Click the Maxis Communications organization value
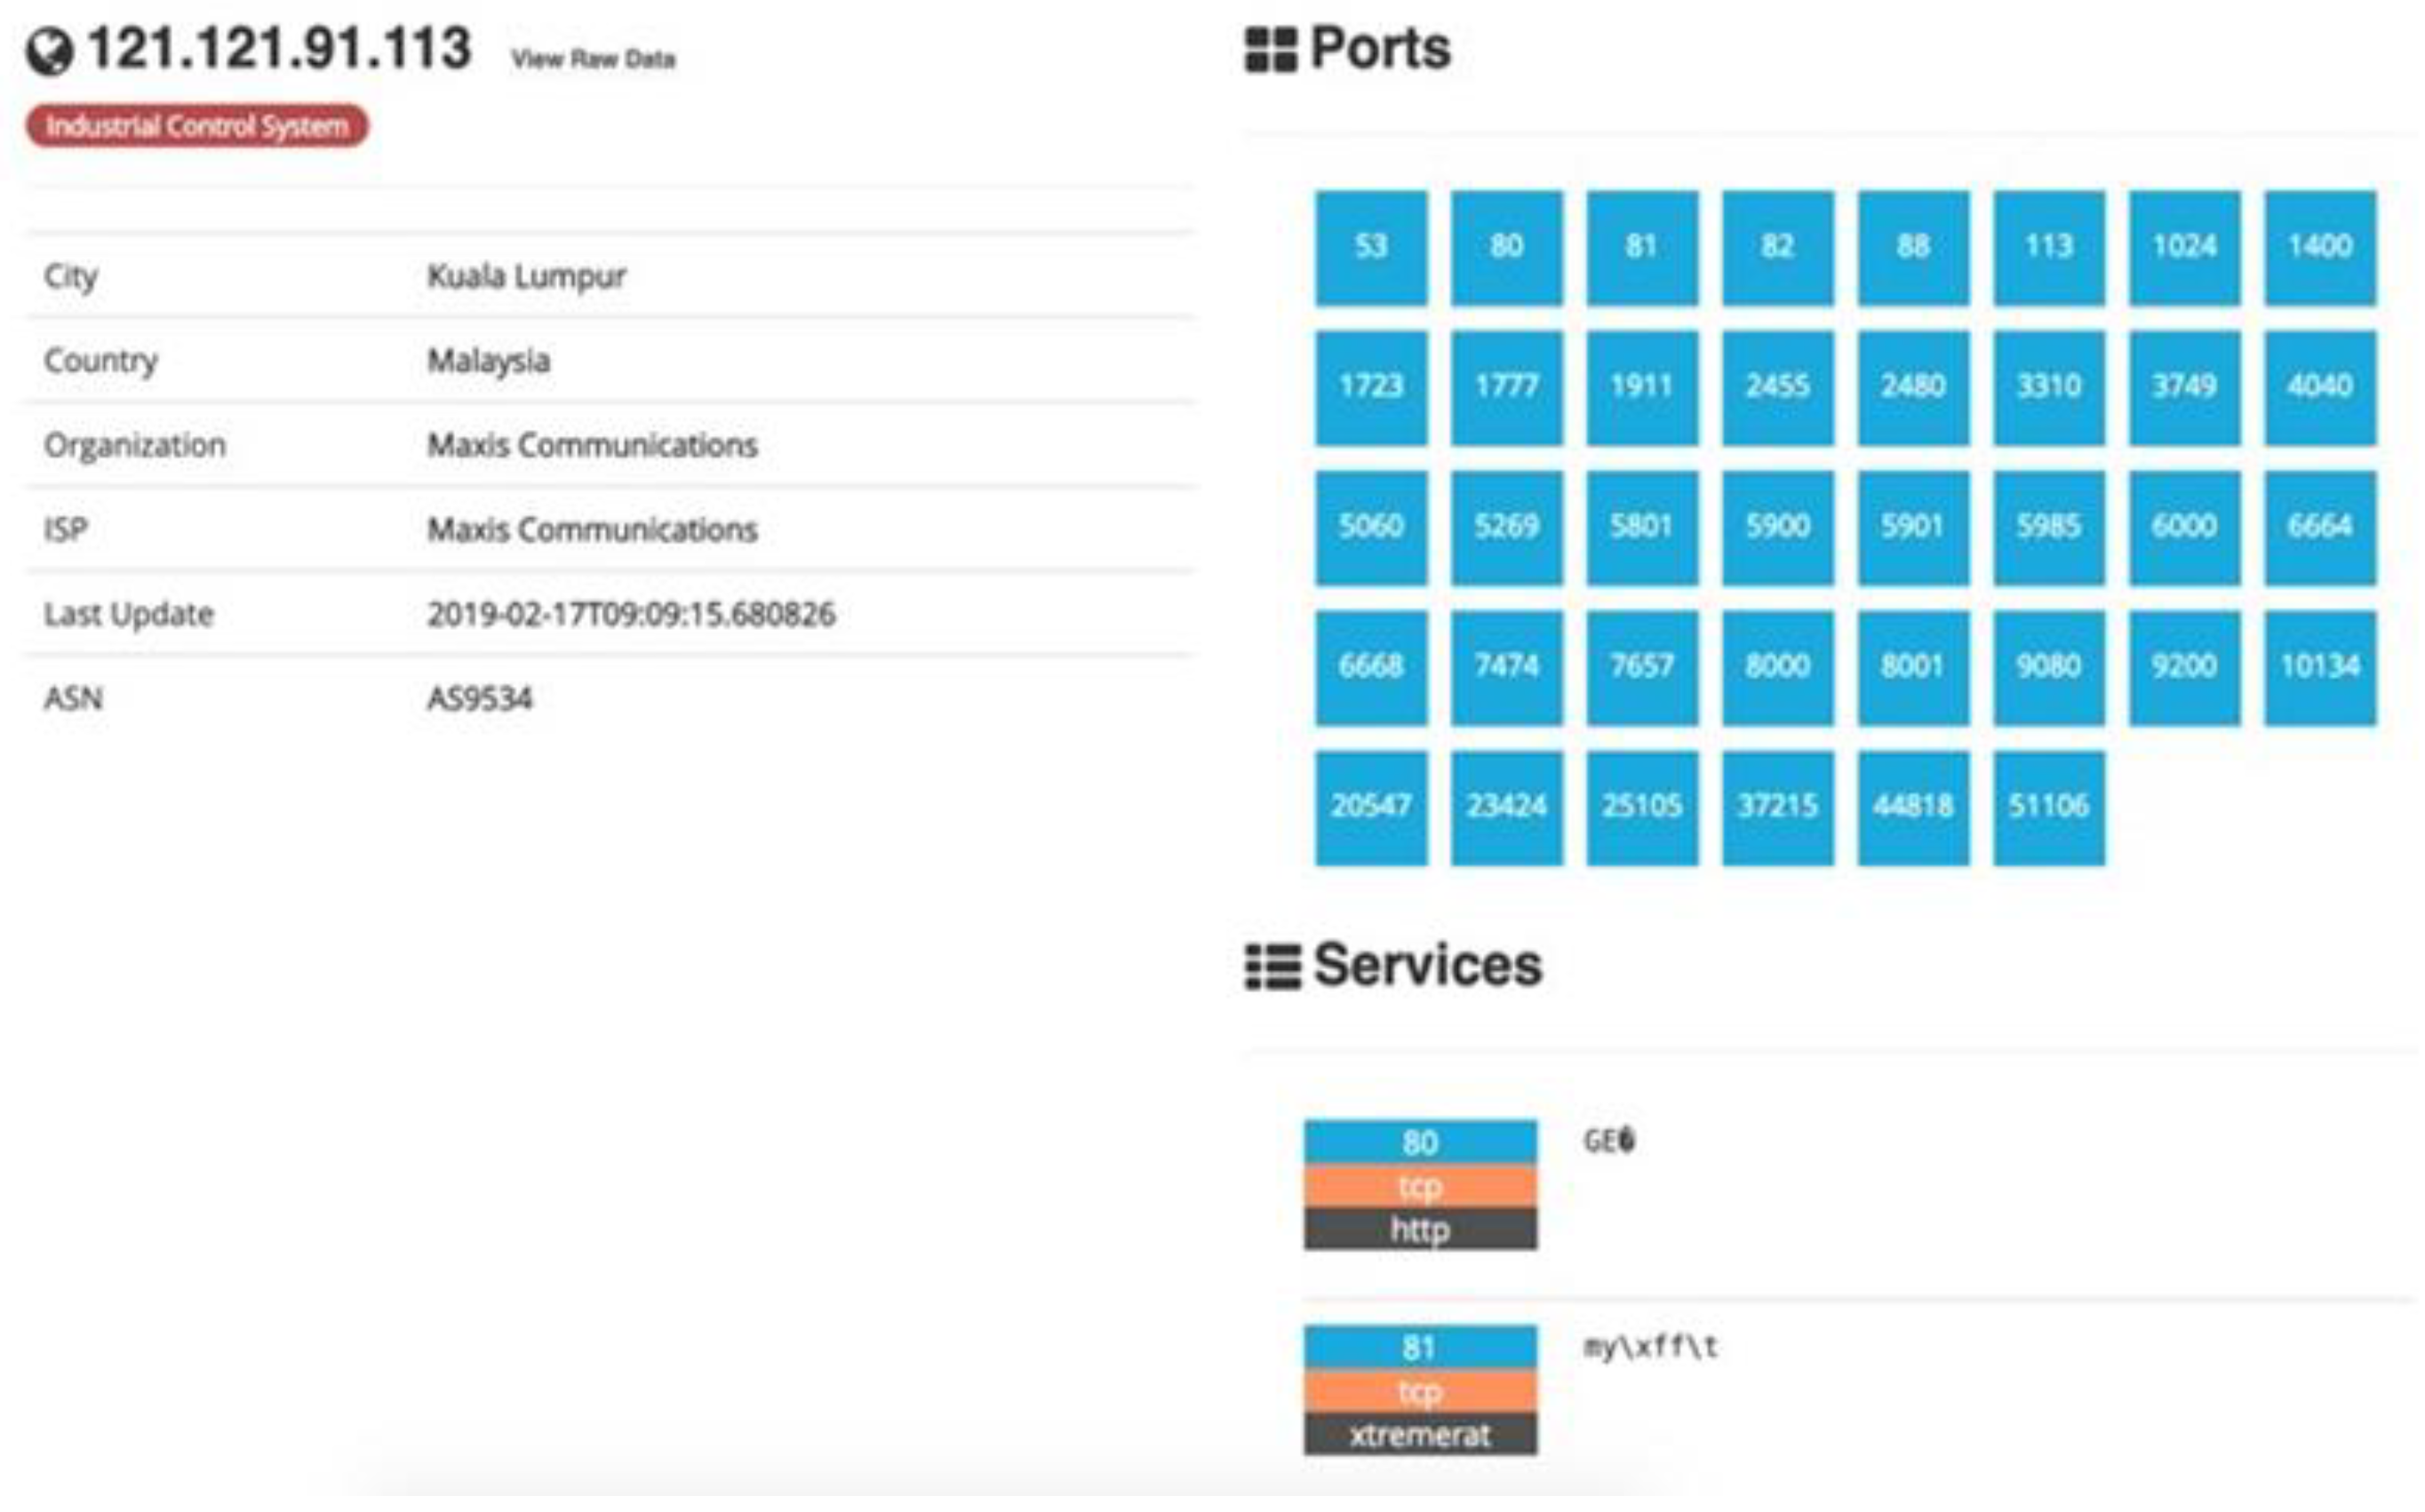Screen dimensions: 2425x1512 click(x=592, y=445)
